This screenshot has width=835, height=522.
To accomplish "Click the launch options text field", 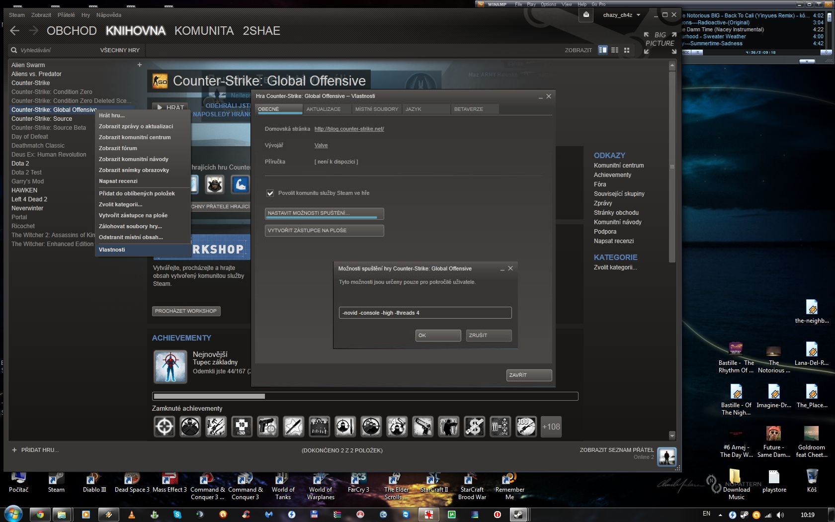I will coord(424,313).
